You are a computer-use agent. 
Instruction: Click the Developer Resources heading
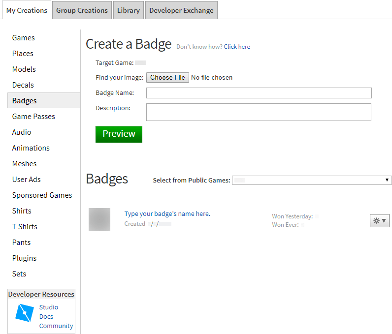(41, 294)
